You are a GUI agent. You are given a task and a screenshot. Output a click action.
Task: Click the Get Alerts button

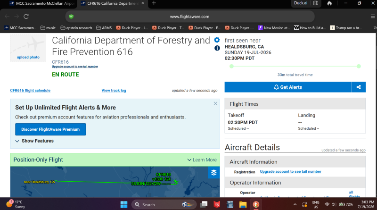point(288,87)
